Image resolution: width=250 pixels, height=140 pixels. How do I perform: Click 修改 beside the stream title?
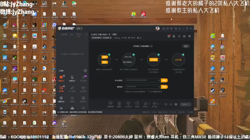tap(115, 35)
